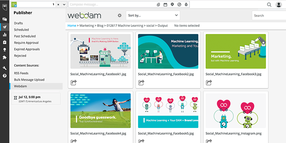Open the user account avatar menu

pyautogui.click(x=279, y=5)
